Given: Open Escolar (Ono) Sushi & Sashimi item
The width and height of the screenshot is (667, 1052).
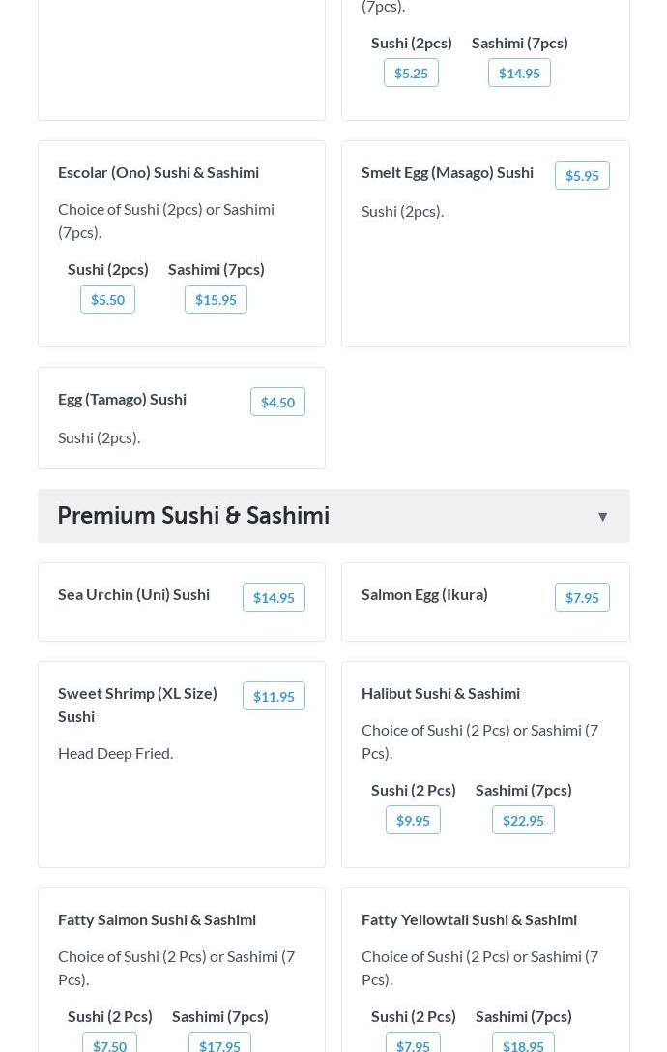Looking at the screenshot, I should (159, 172).
